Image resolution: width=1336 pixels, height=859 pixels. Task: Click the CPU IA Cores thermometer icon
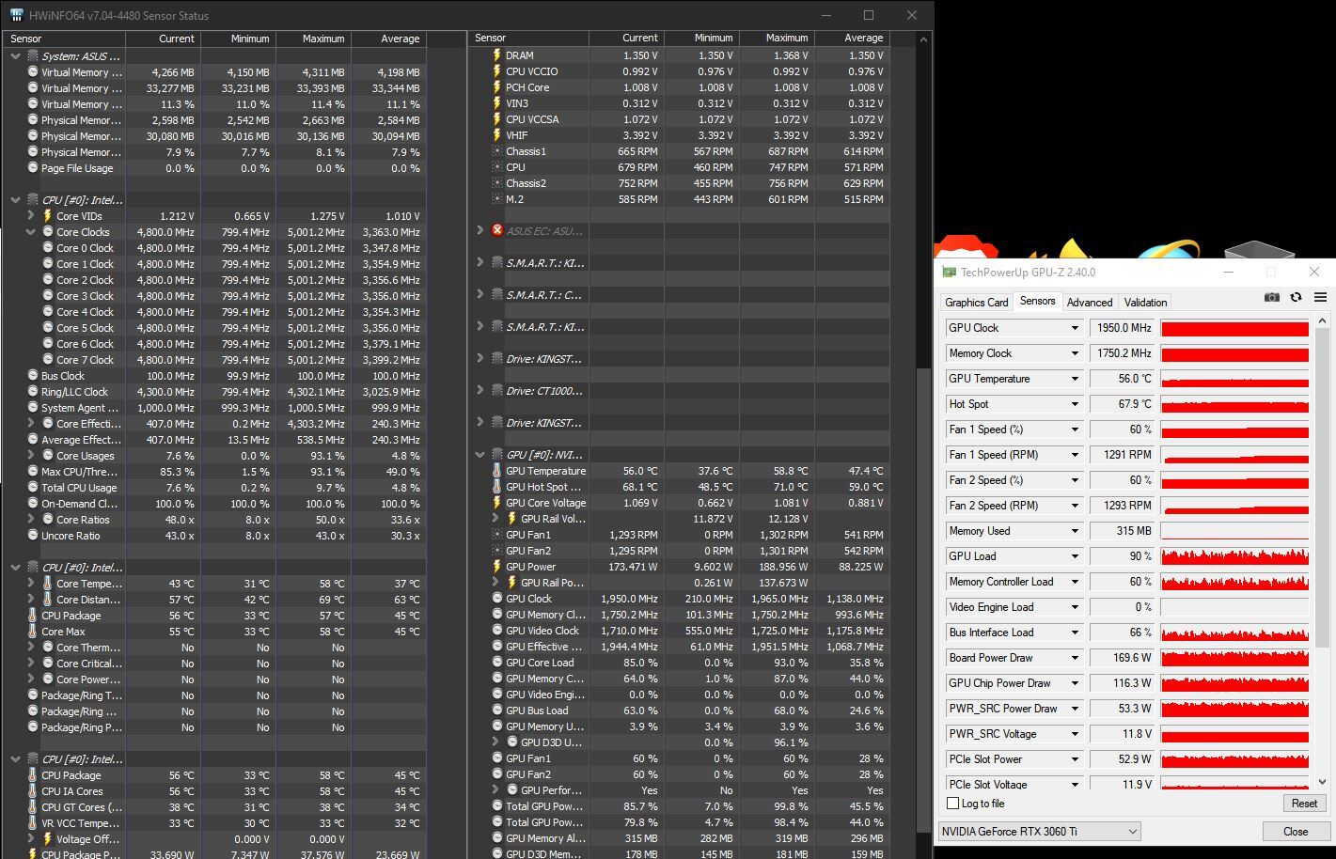(x=33, y=791)
